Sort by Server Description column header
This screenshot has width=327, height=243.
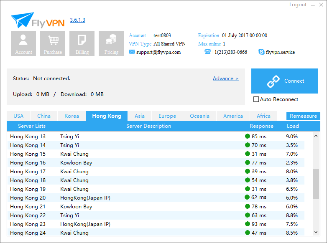tap(149, 126)
